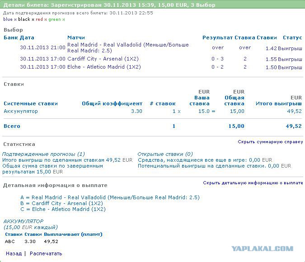Print the ticket with Распечатать
This screenshot has height=262, width=305.
[46, 253]
